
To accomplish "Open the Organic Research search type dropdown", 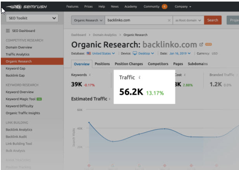I will coord(88,20).
